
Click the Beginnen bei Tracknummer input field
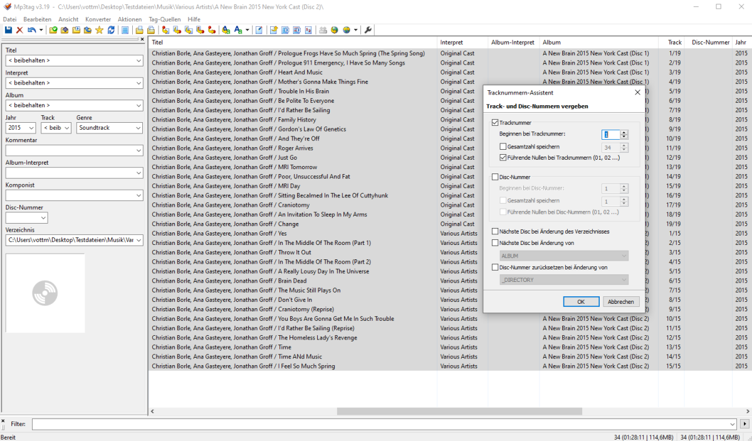pos(611,135)
